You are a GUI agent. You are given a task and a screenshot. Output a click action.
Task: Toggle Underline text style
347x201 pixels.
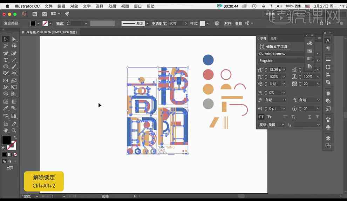pos(309,117)
